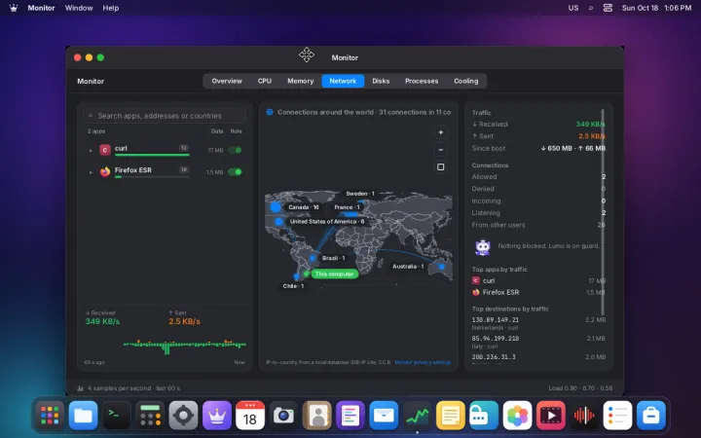The width and height of the screenshot is (701, 438).
Task: Click Firefox ESR's traffic bar
Action: click(152, 177)
